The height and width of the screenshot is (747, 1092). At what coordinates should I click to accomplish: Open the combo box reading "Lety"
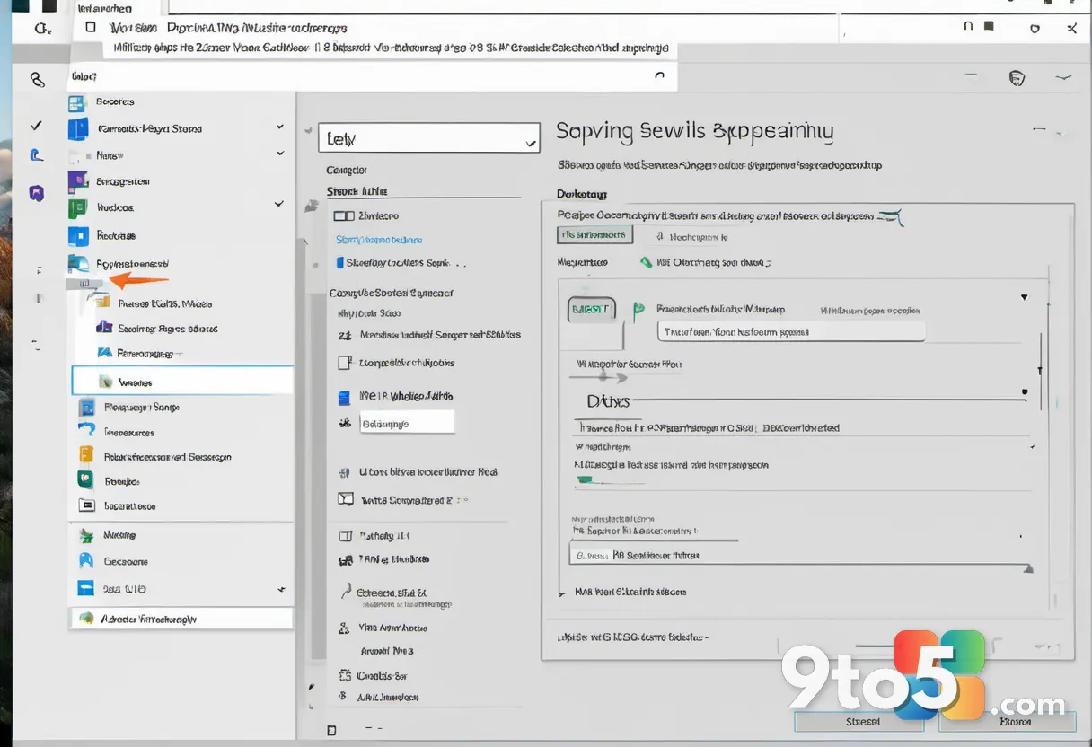coord(428,138)
